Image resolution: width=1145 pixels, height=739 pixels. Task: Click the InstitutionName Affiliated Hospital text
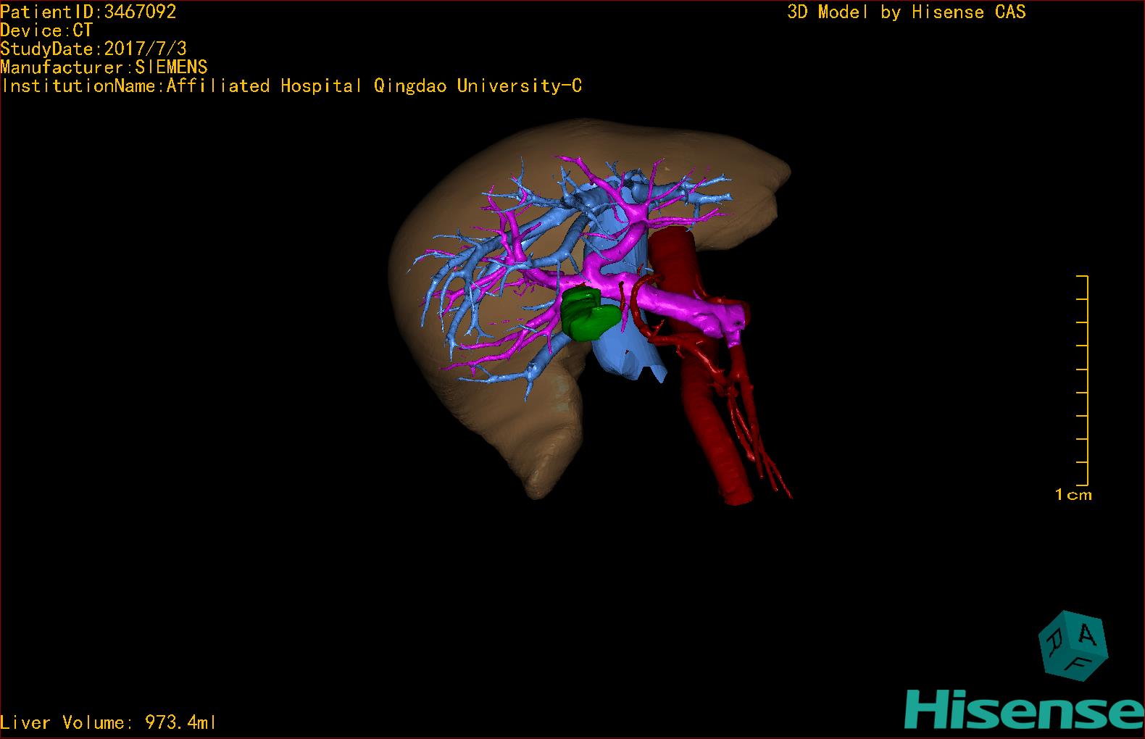click(x=291, y=85)
